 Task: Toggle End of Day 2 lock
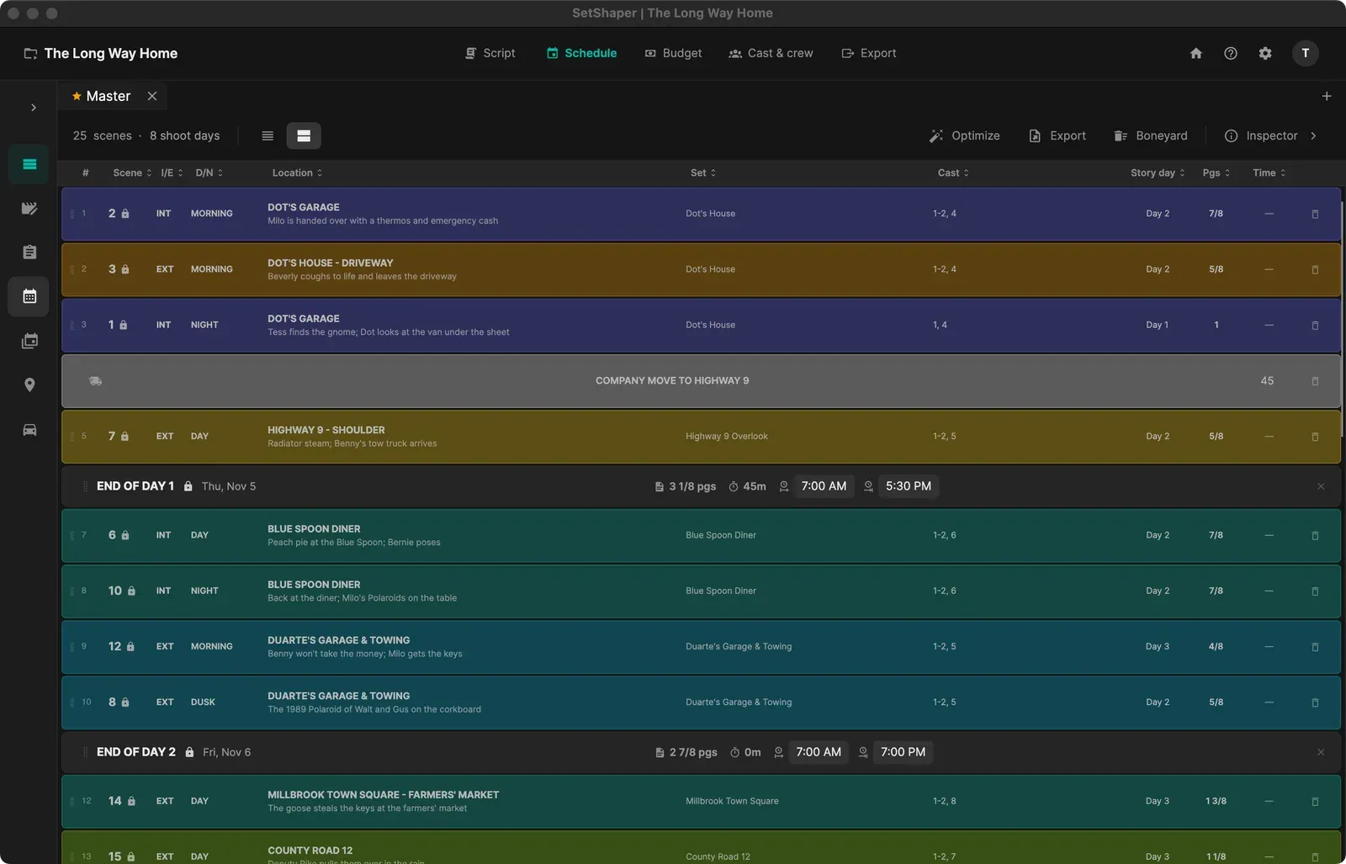pyautogui.click(x=189, y=752)
